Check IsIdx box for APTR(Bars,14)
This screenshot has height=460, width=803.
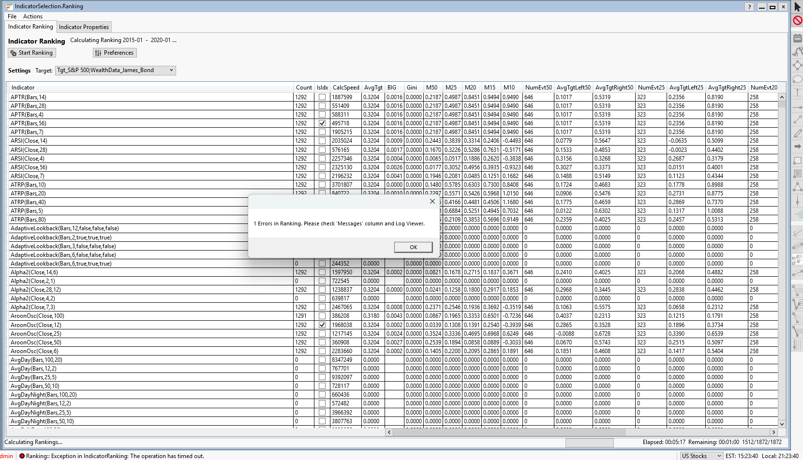tap(322, 97)
